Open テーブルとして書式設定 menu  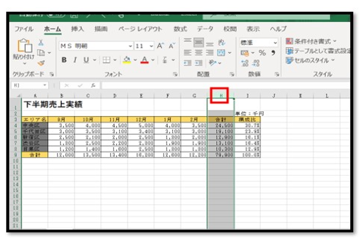pyautogui.click(x=318, y=51)
